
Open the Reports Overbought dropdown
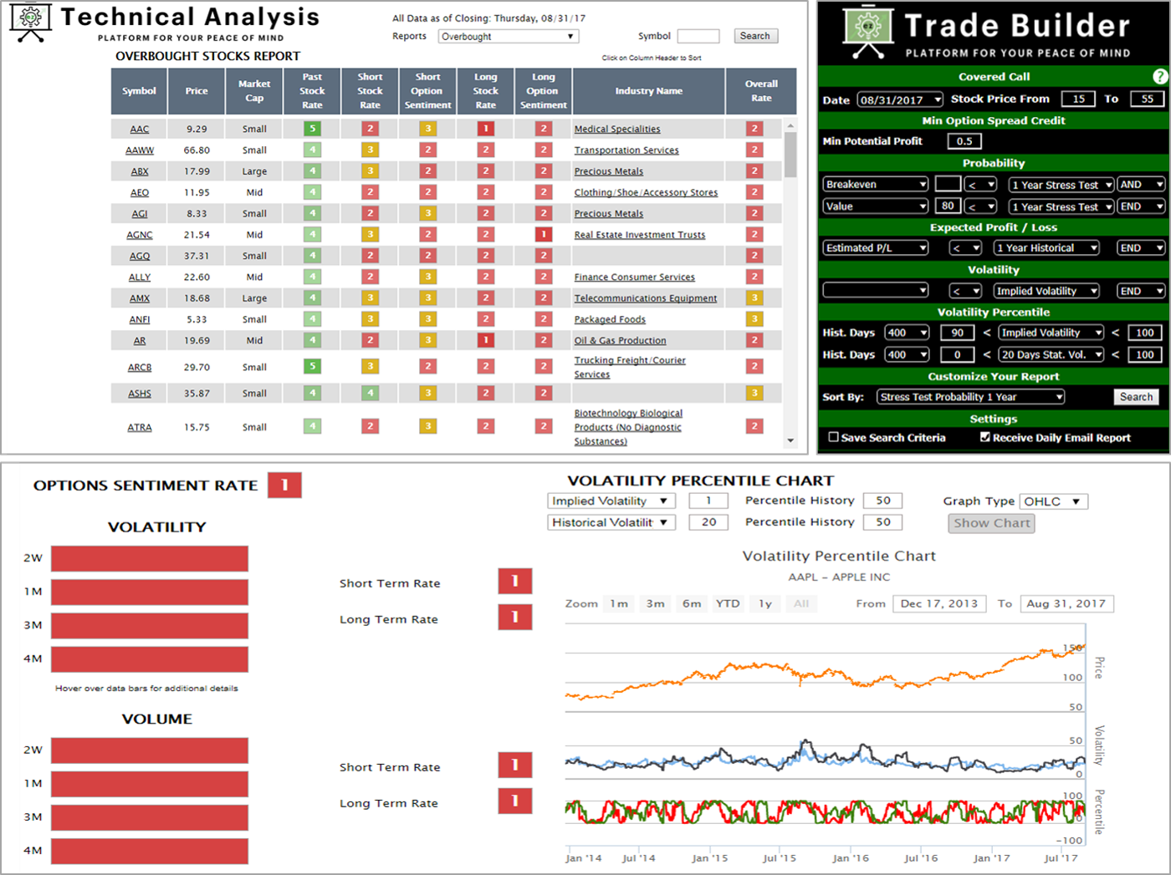(x=509, y=37)
